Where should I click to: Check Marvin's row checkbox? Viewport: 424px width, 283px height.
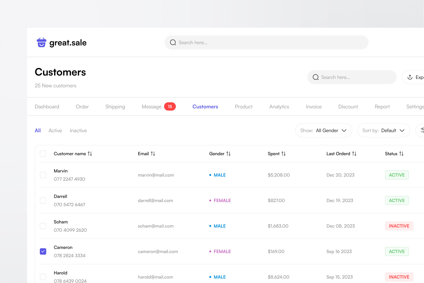43,175
